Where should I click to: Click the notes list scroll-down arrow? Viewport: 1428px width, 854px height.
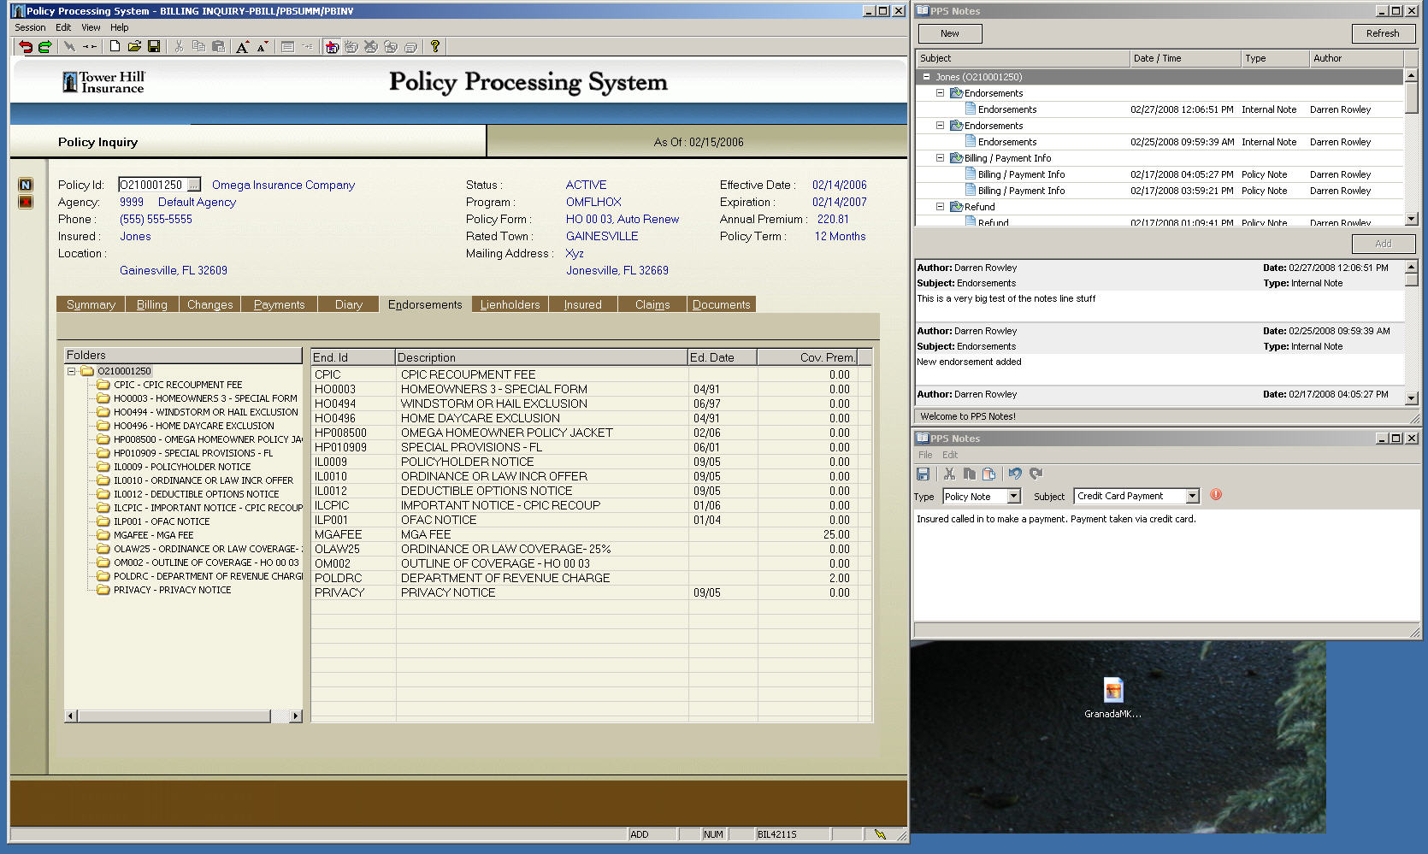1411,219
